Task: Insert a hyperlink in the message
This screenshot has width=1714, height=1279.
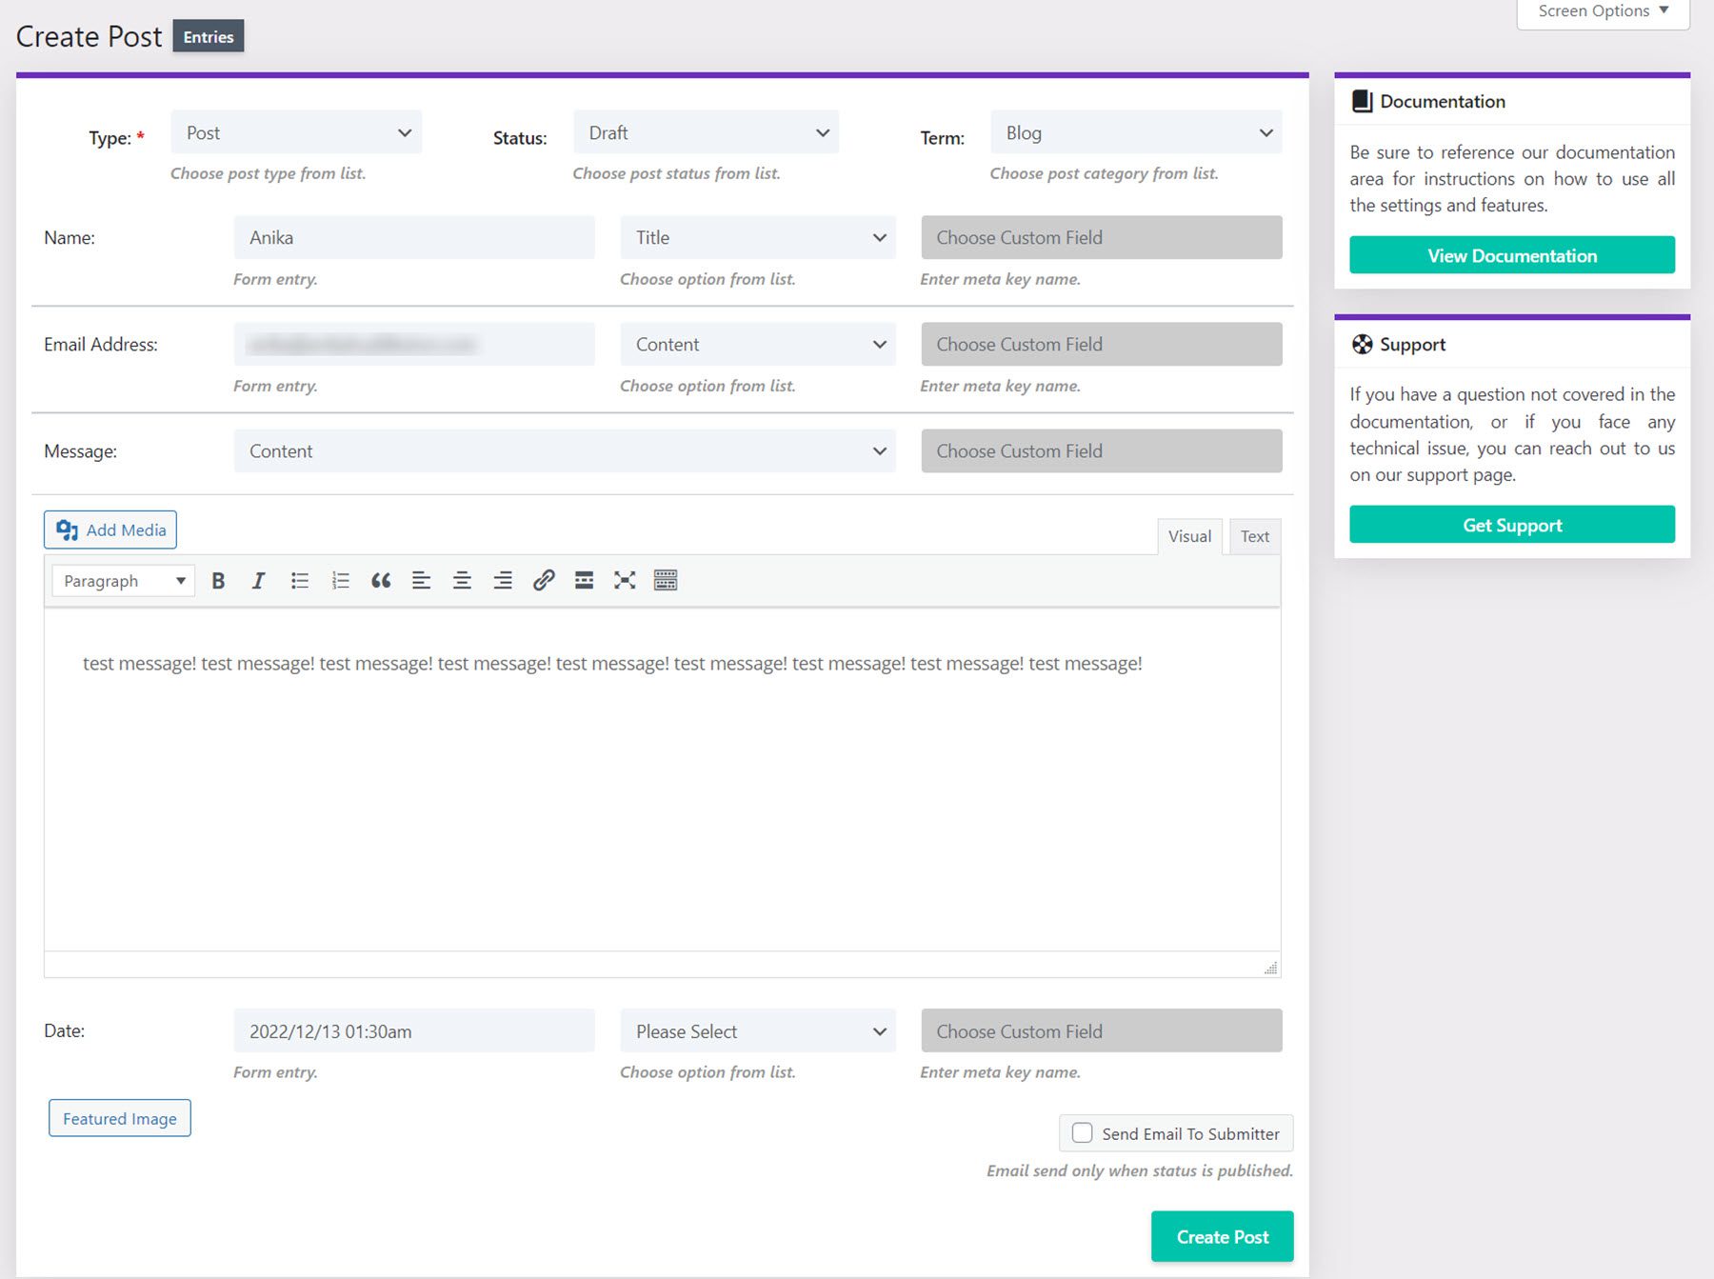Action: tap(544, 580)
